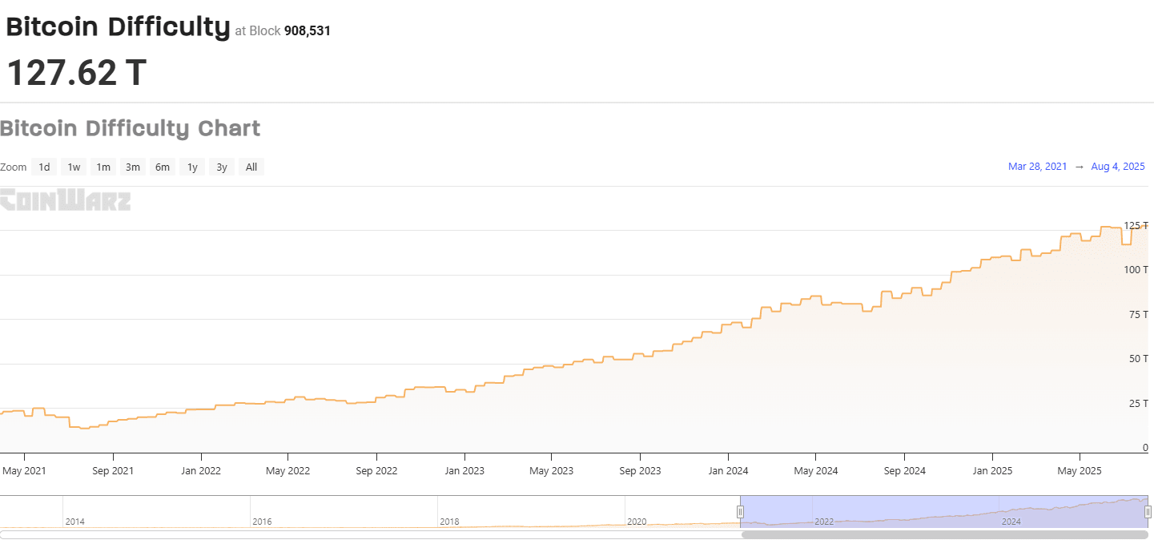Image resolution: width=1154 pixels, height=548 pixels.
Task: Zoom chart to 1y
Action: 192,167
